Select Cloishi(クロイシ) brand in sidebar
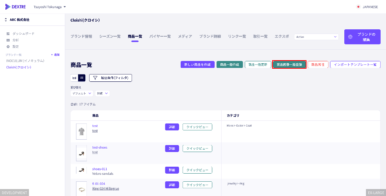Viewport: 386px width, 196px height. point(19,67)
